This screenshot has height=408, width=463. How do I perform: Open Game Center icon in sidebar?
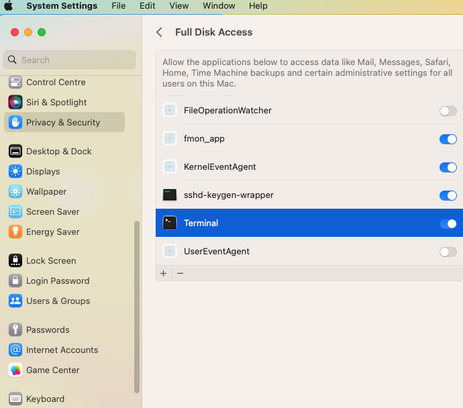click(15, 370)
